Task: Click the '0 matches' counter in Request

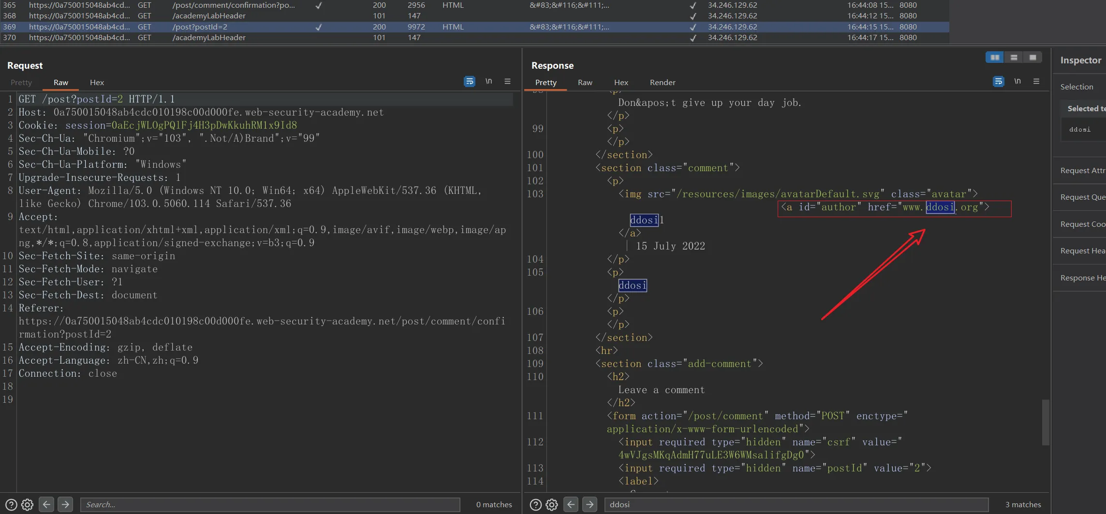Action: (x=494, y=504)
